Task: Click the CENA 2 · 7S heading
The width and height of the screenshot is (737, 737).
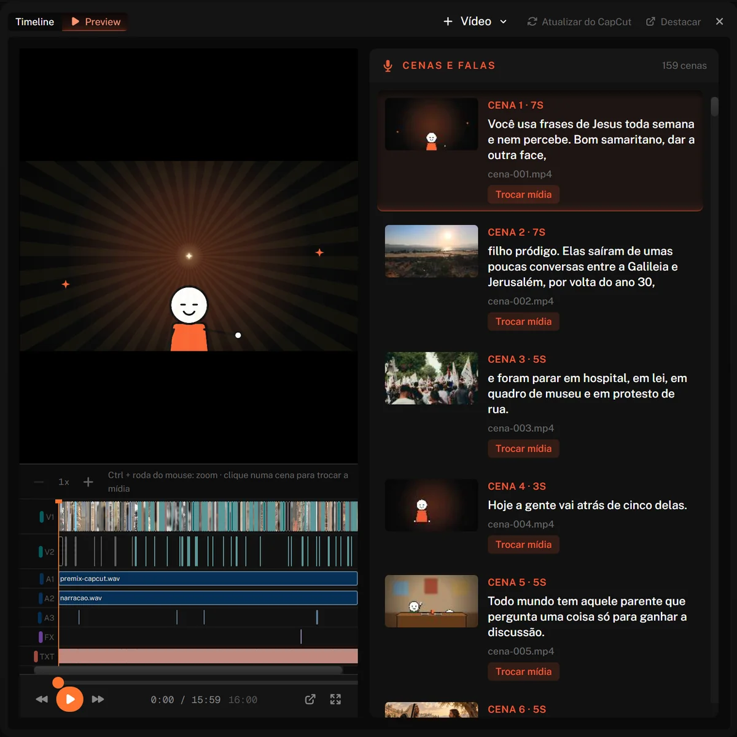Action: [517, 233]
